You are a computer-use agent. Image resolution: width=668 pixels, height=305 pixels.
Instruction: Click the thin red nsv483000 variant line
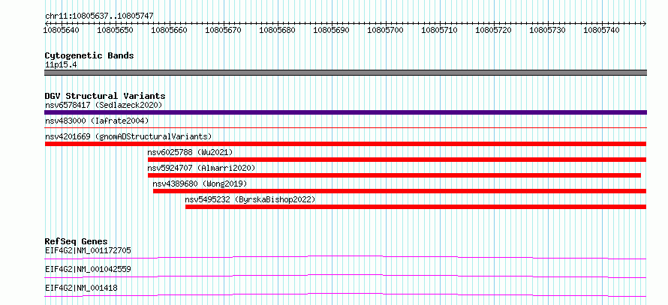click(345, 127)
